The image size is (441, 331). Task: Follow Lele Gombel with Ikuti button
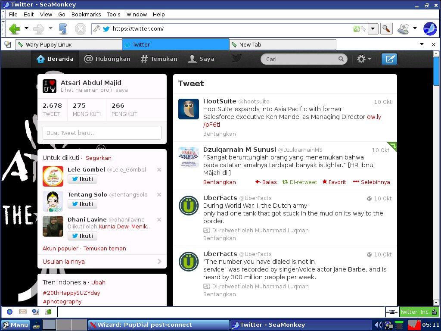[x=82, y=179]
